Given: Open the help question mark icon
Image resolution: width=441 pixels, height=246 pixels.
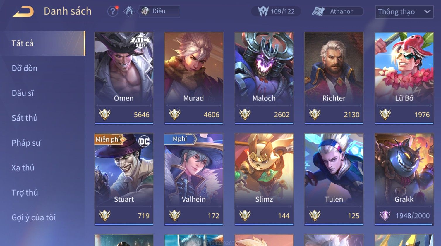Looking at the screenshot, I should (112, 11).
